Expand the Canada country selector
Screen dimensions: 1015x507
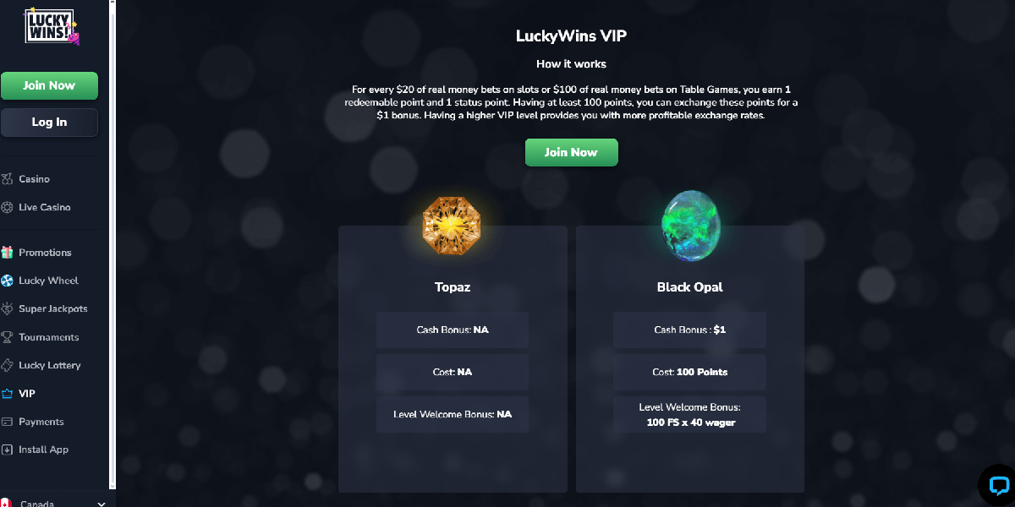pyautogui.click(x=55, y=503)
